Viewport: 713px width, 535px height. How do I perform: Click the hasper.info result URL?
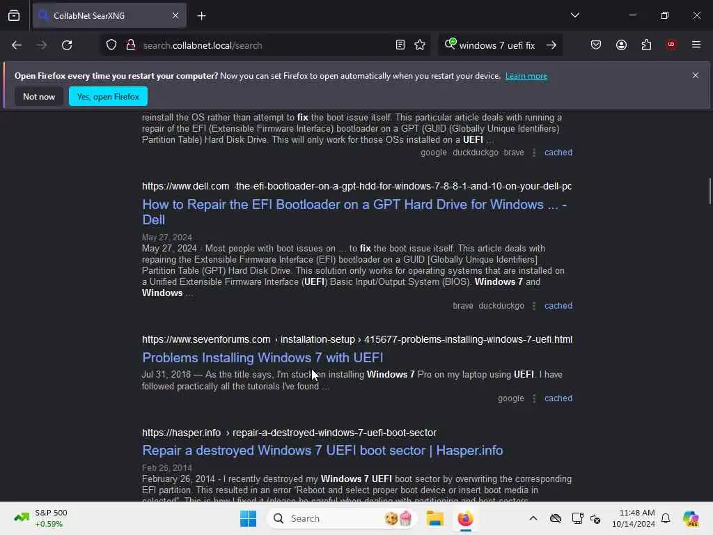point(289,433)
